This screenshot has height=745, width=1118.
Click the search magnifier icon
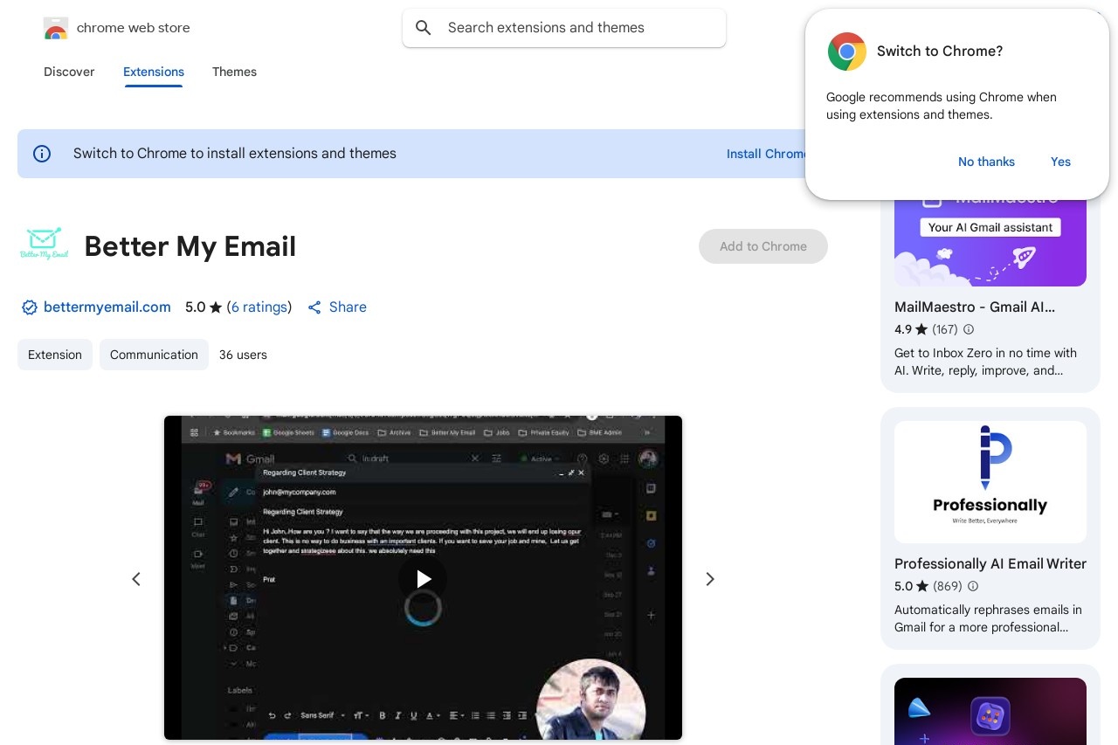coord(424,28)
